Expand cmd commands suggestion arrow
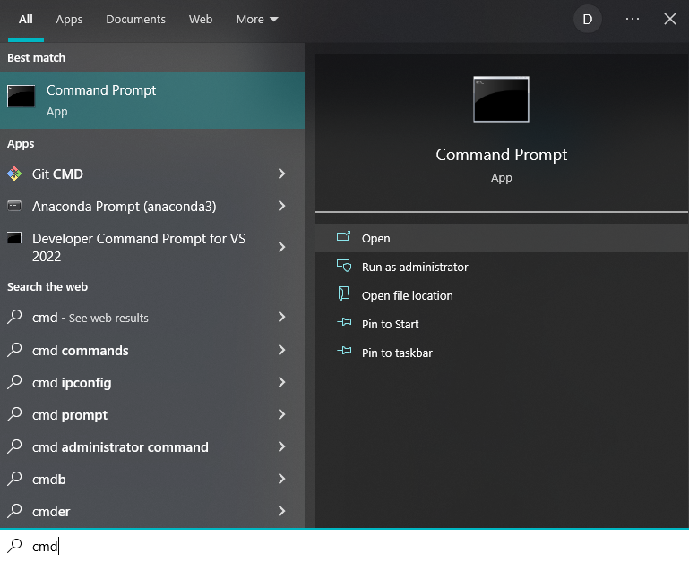Viewport: 689px width, 561px height. [281, 350]
